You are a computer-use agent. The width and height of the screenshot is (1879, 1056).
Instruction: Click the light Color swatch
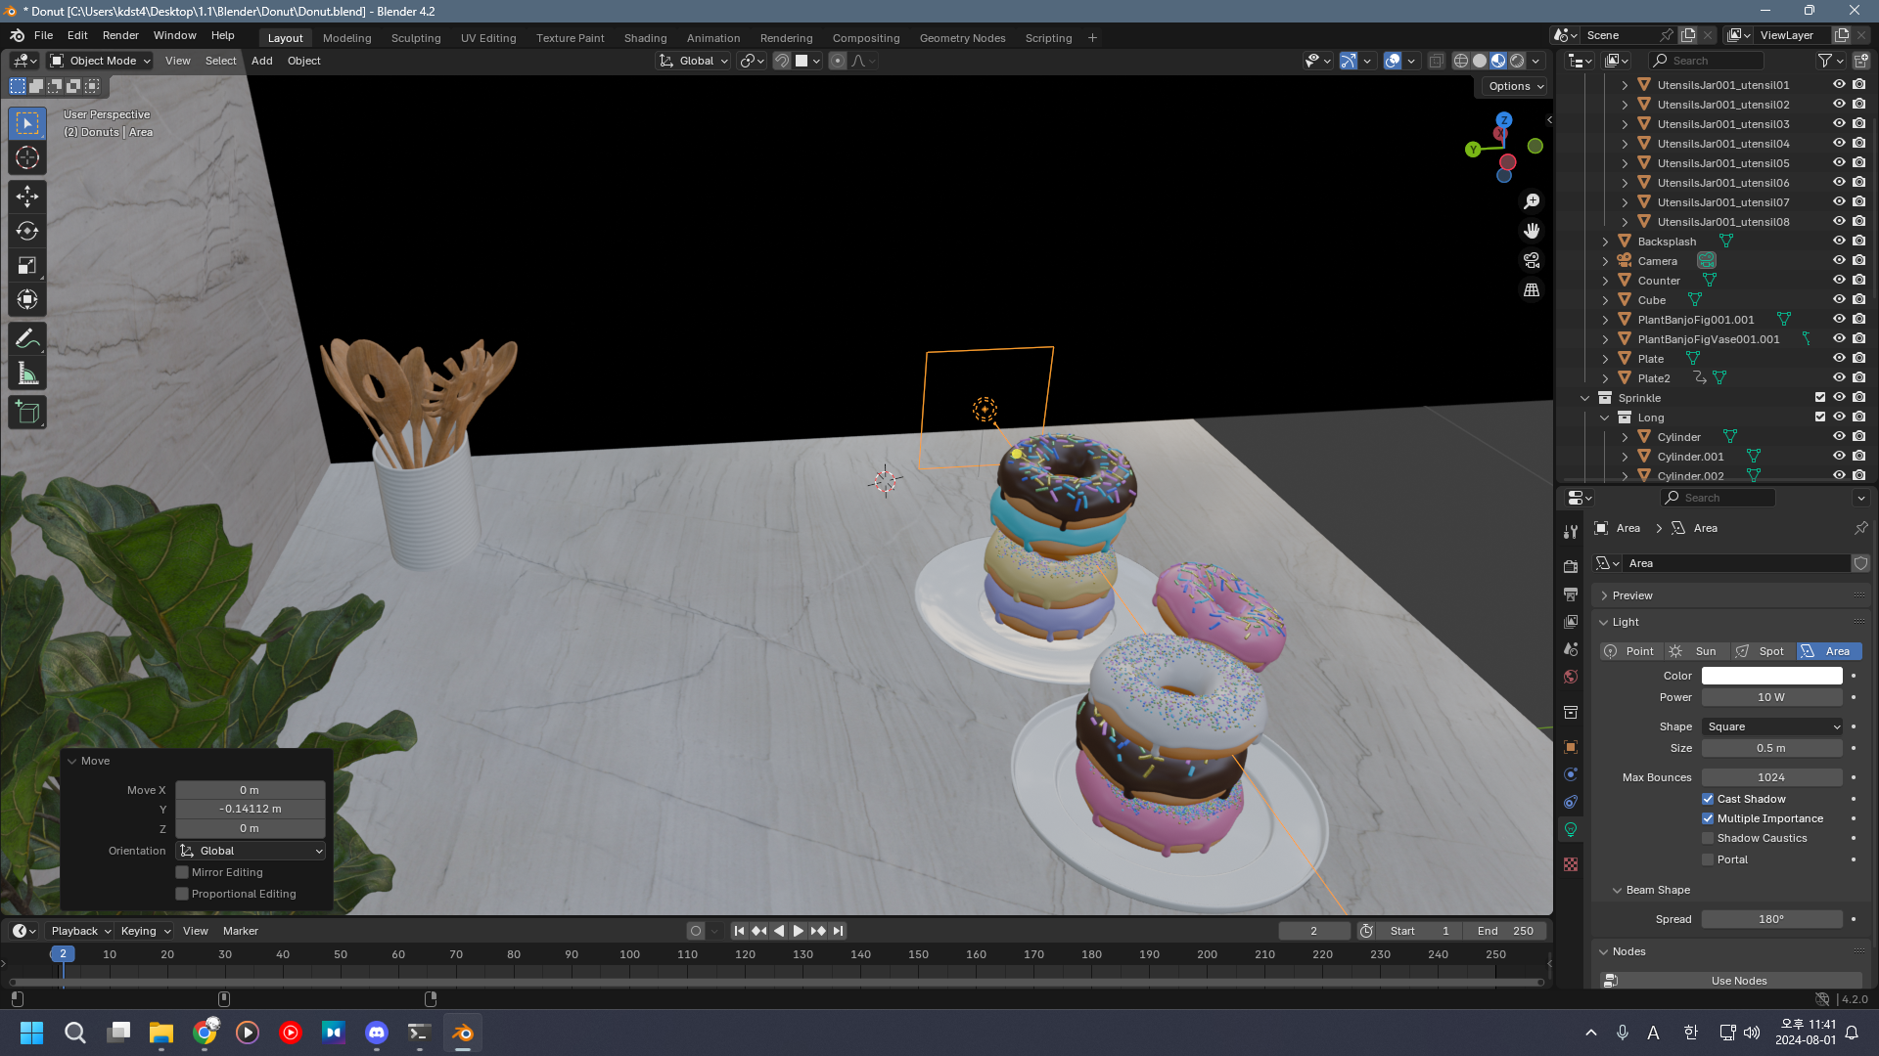coord(1771,676)
